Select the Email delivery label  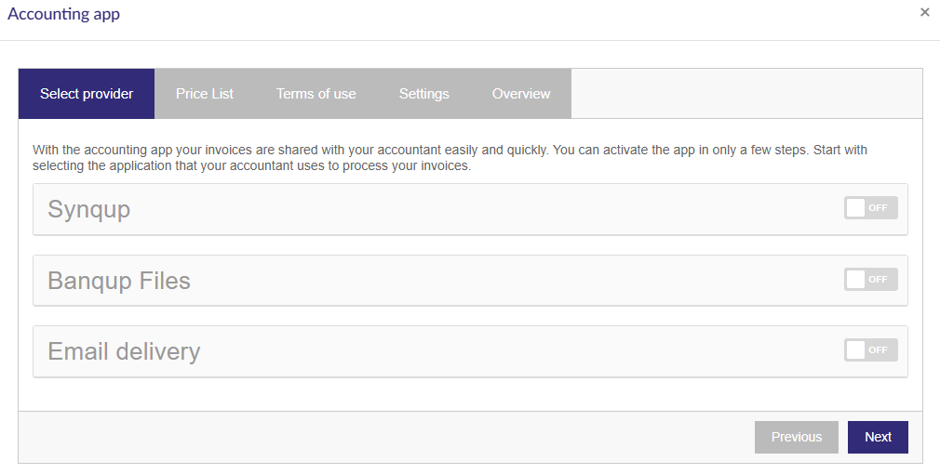(124, 351)
